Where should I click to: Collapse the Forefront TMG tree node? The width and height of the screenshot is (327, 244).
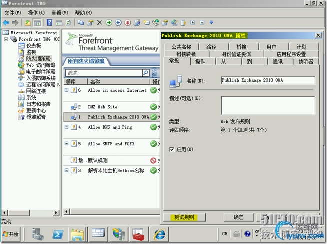(6, 39)
